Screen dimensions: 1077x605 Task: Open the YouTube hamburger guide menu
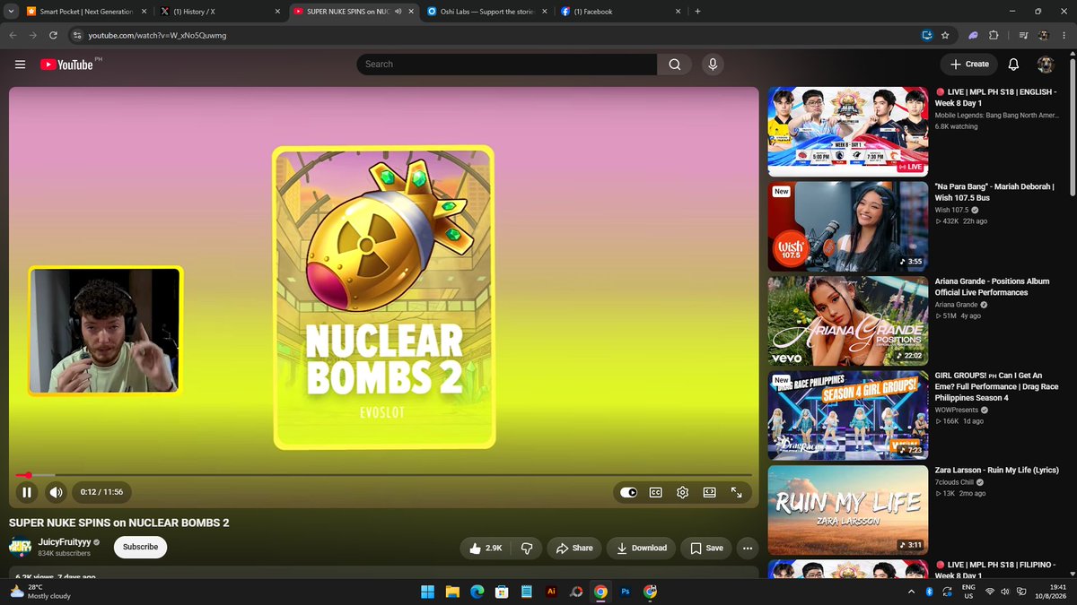pyautogui.click(x=20, y=65)
